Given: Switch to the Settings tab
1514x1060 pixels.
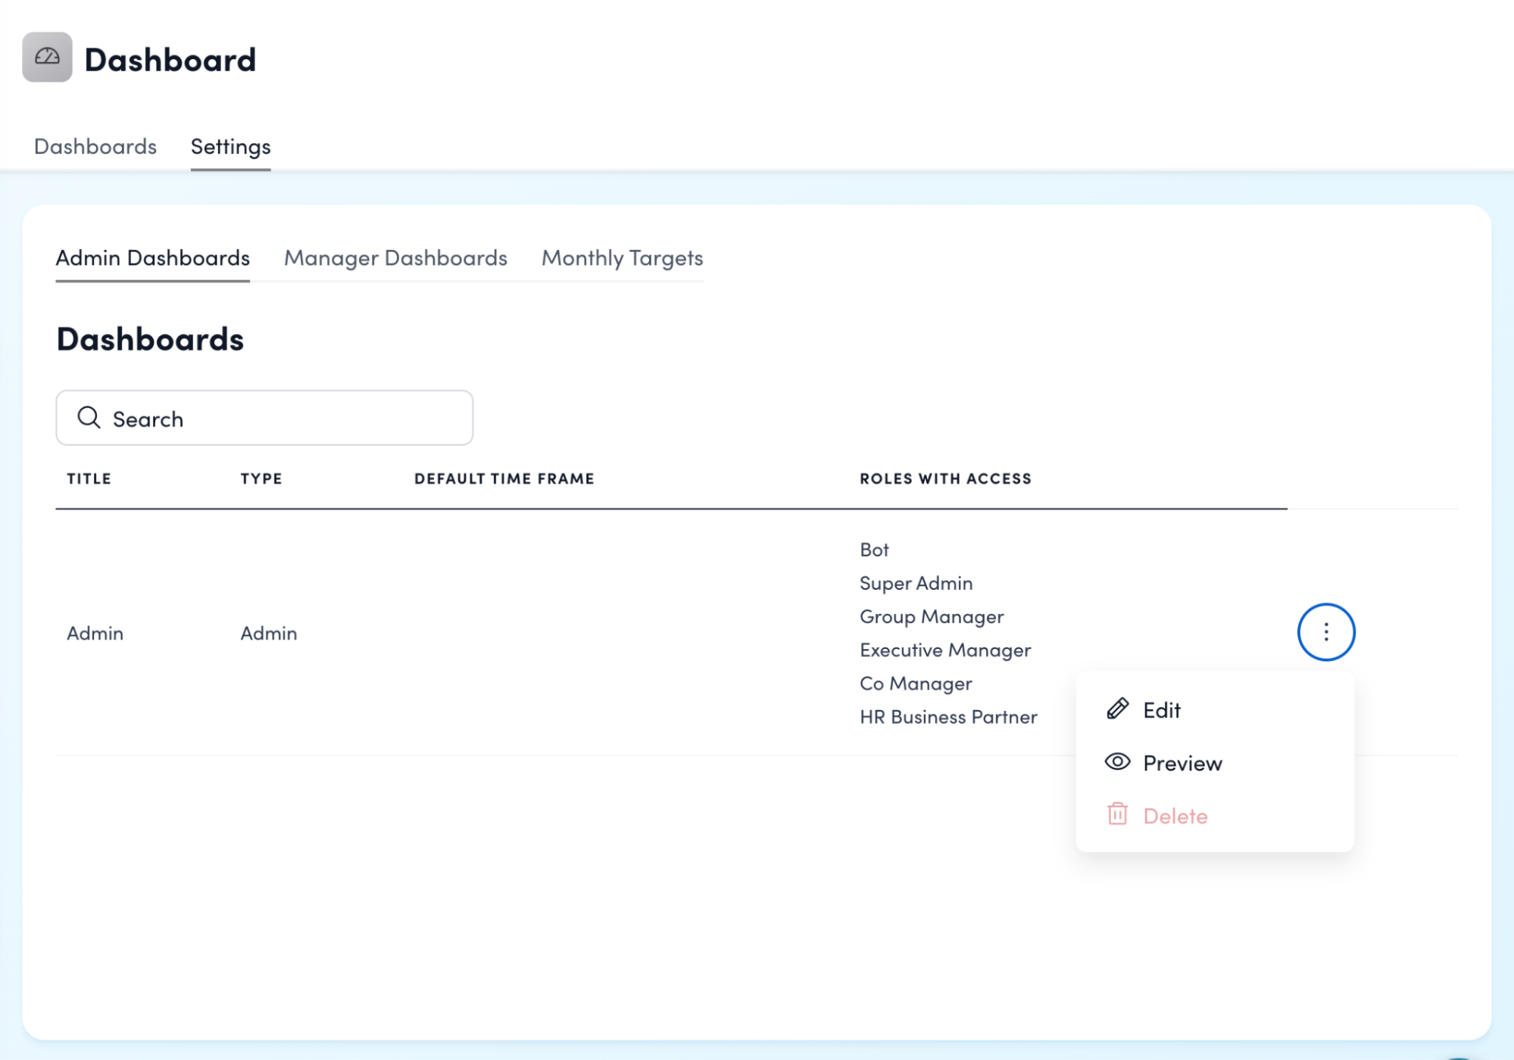Looking at the screenshot, I should [x=230, y=146].
